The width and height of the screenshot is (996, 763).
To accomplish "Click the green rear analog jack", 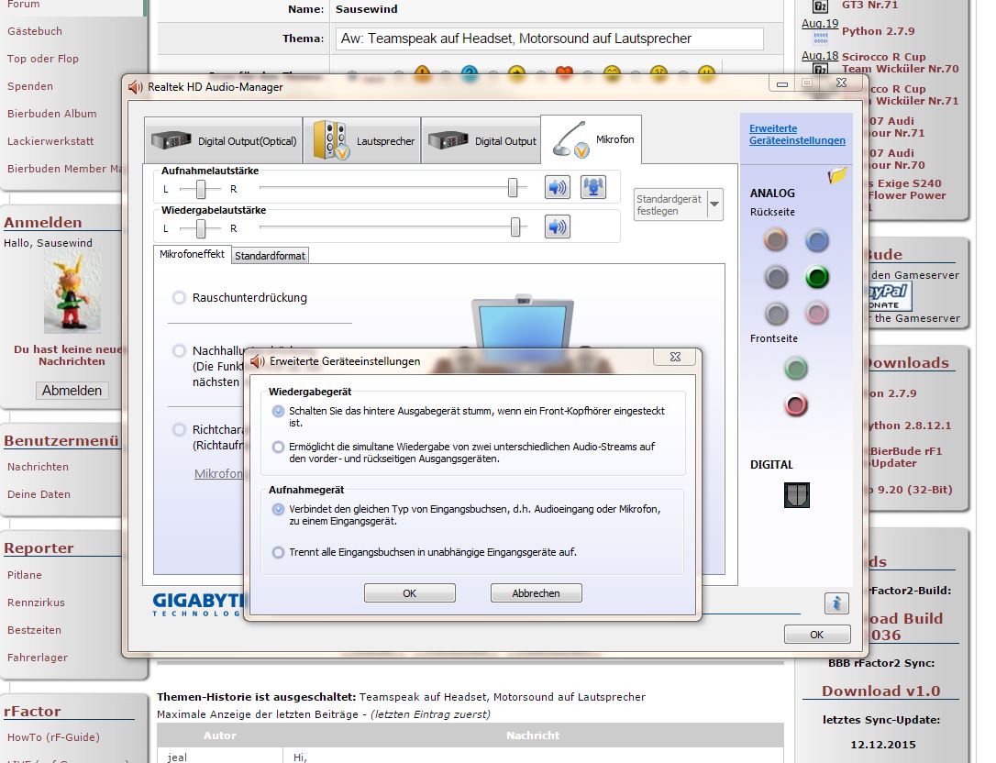I will [x=816, y=276].
